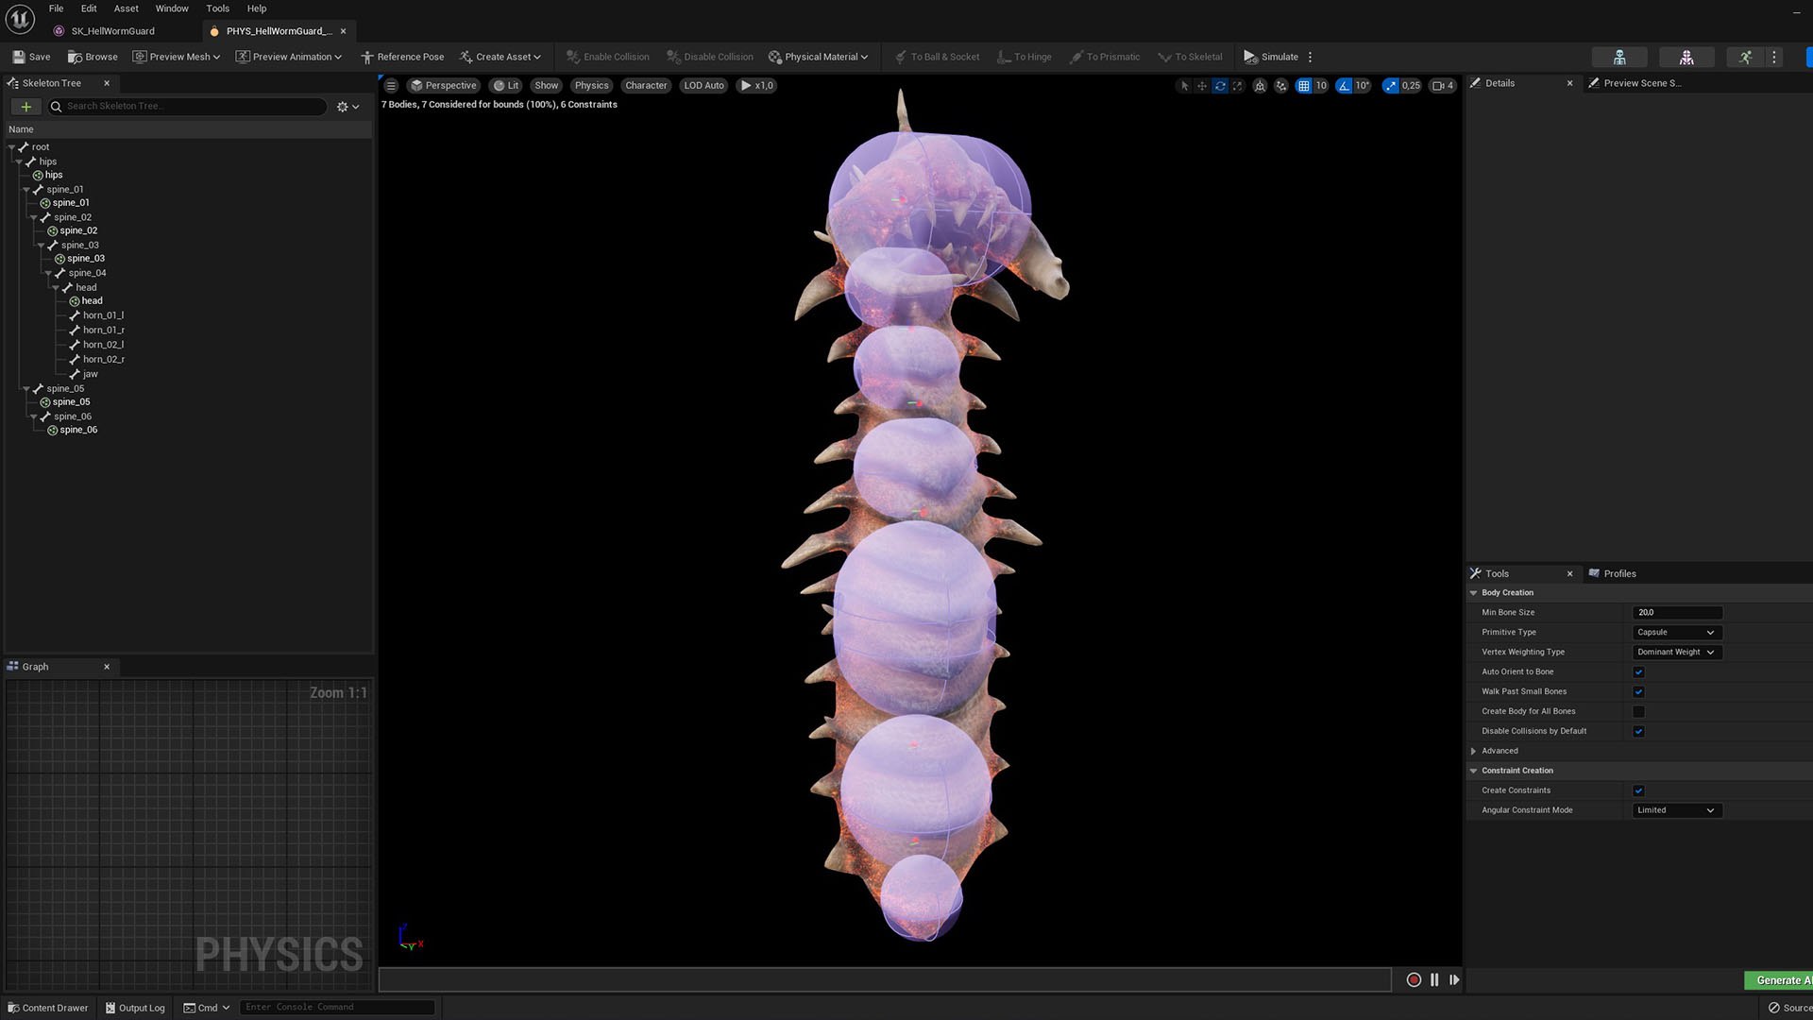Activate translate gizmo in viewport
The image size is (1813, 1020).
[1202, 85]
